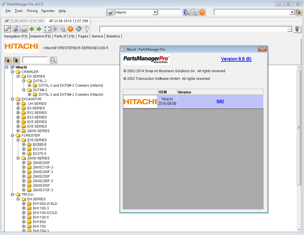Image resolution: width=304 pixels, height=235 pixels.
Task: Click the printer icon in the toolbar
Action: (24, 29)
